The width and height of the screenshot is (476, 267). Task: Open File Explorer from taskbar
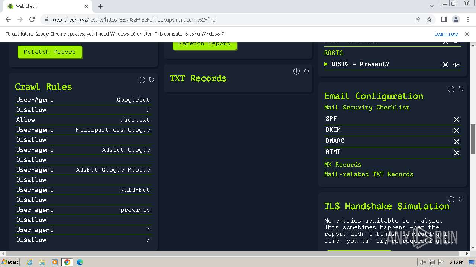click(x=42, y=262)
